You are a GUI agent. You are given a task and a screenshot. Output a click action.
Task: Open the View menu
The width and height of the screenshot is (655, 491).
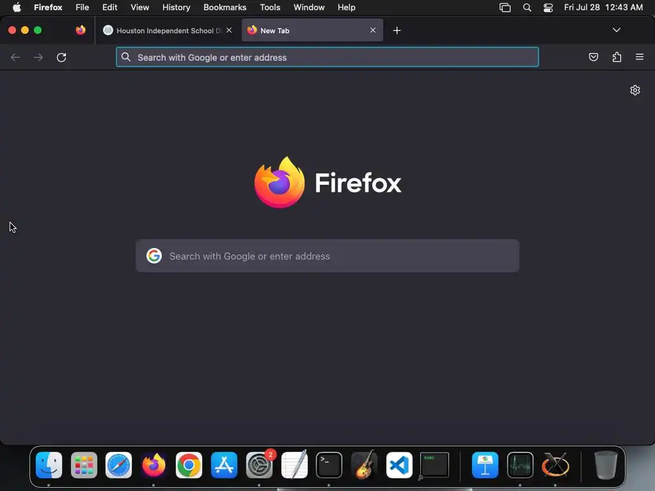tap(139, 8)
